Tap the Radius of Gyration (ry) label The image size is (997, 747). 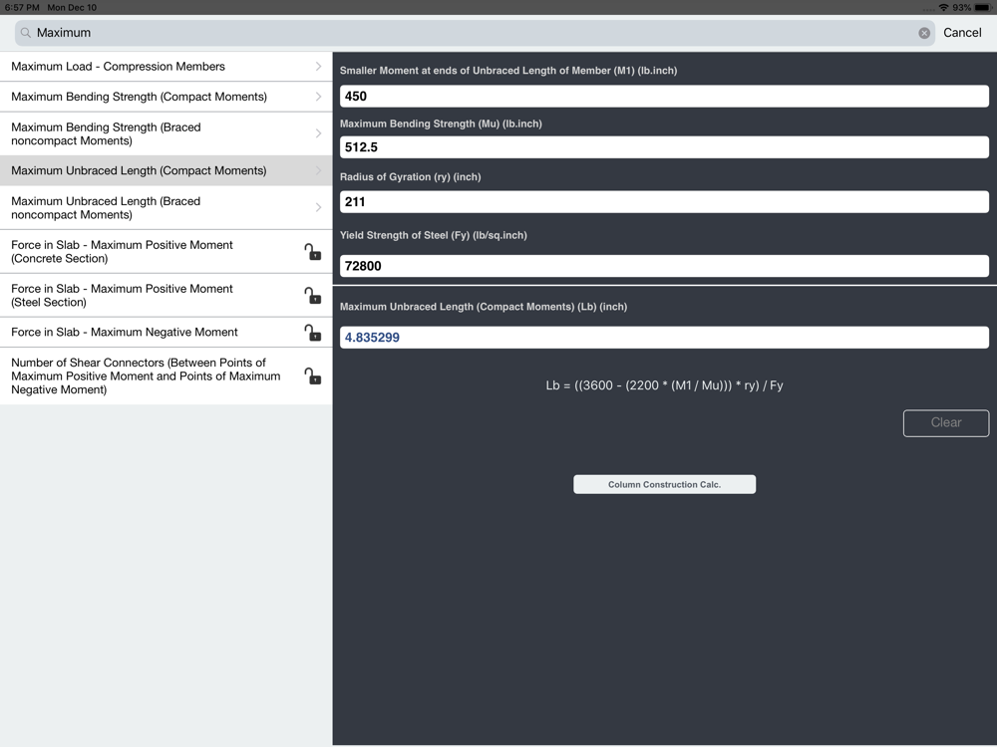(x=410, y=177)
